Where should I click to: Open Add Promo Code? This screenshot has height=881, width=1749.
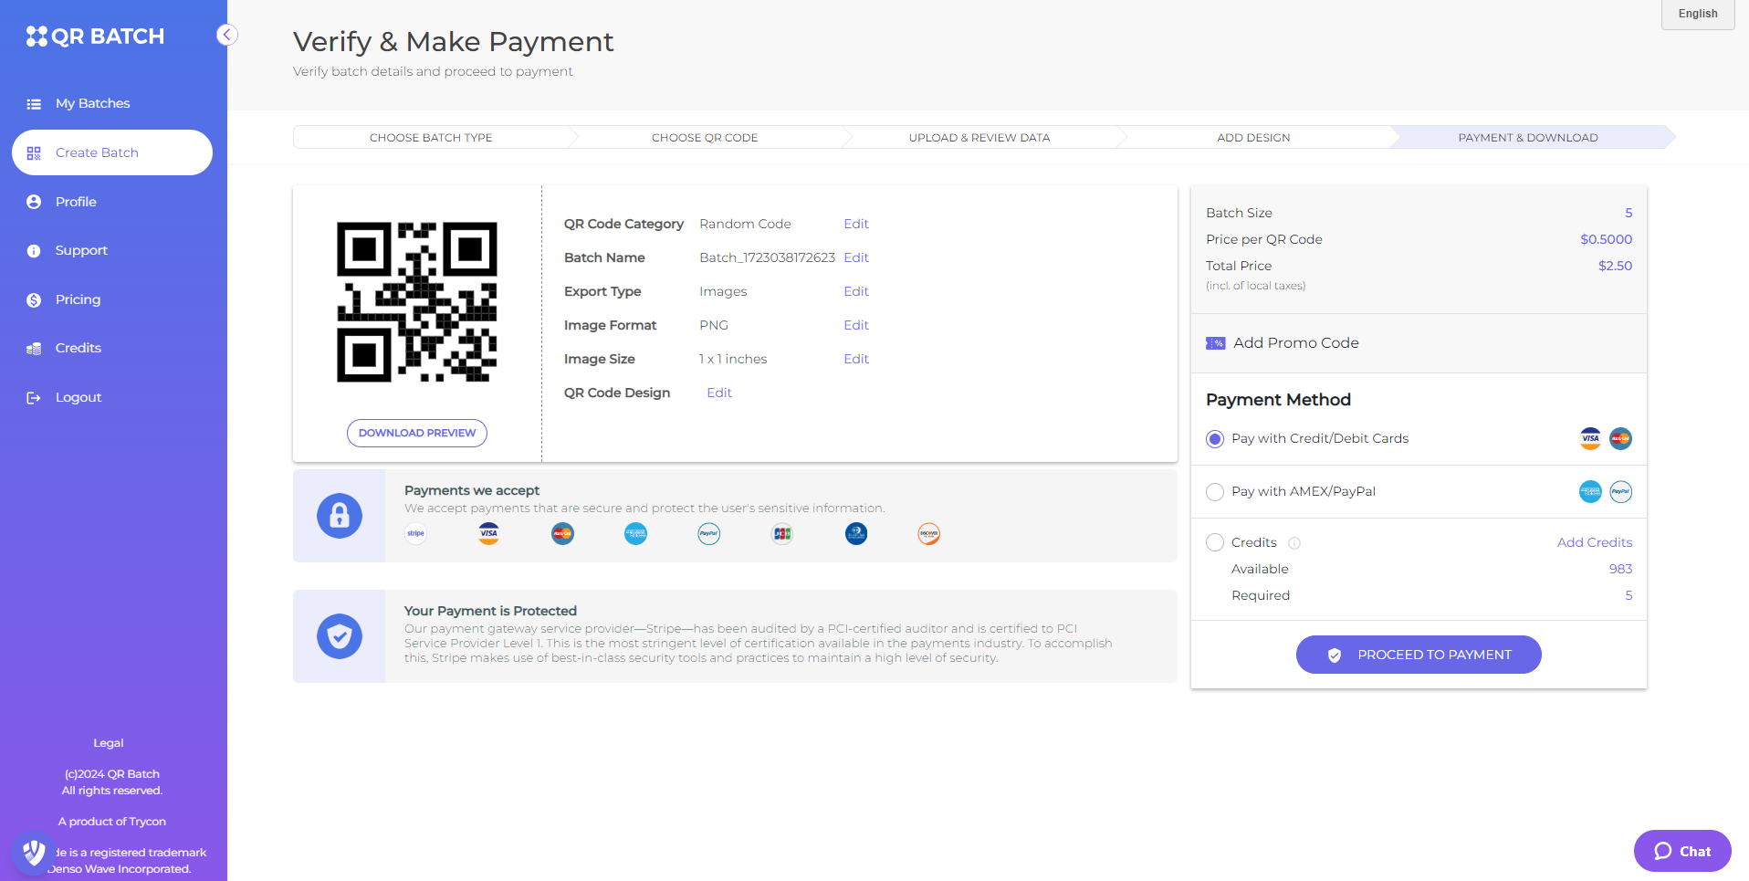click(x=1295, y=343)
